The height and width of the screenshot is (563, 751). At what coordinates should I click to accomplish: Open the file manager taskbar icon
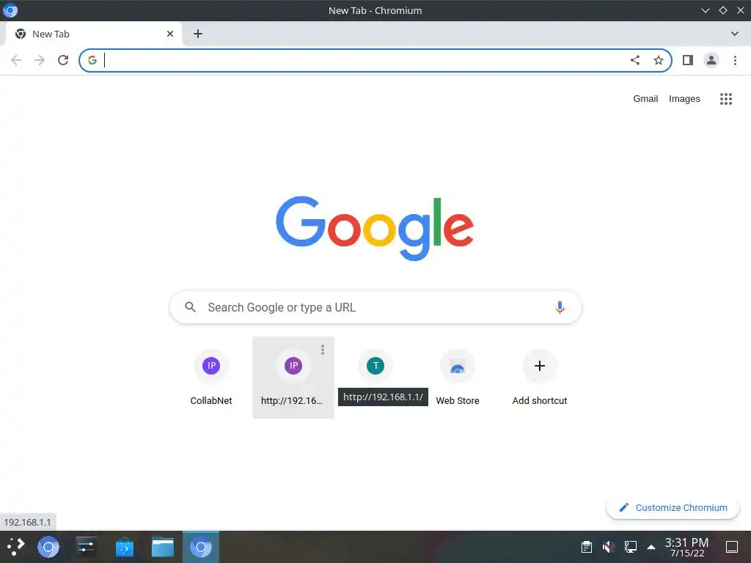pos(163,547)
